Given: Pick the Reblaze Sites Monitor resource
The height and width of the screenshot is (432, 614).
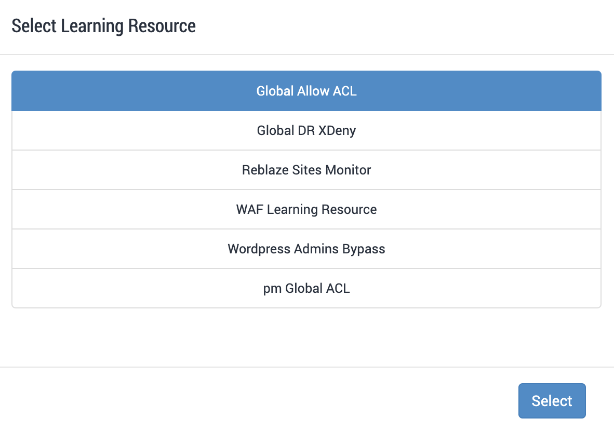Looking at the screenshot, I should point(306,170).
